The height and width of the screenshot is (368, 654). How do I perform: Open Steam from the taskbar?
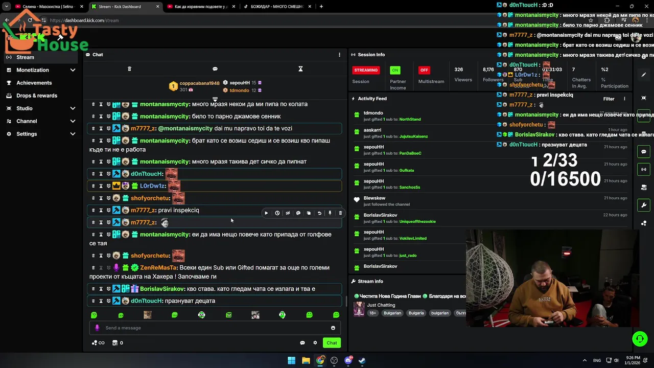(x=362, y=360)
